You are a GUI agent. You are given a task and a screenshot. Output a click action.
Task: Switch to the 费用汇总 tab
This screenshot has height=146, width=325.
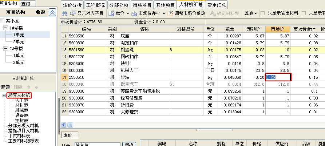pos(217,5)
